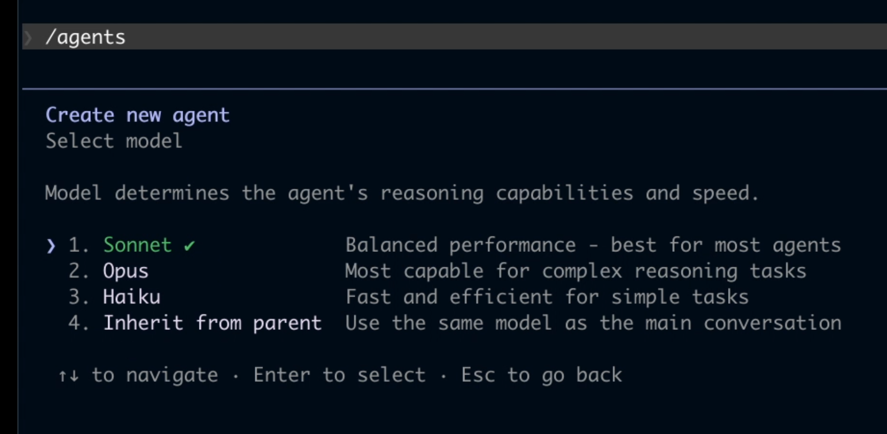Click the number 1 list marker
The image size is (887, 434).
[x=78, y=245]
